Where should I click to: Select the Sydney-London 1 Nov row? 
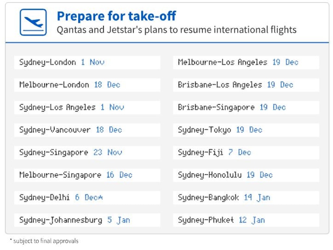tap(87, 62)
